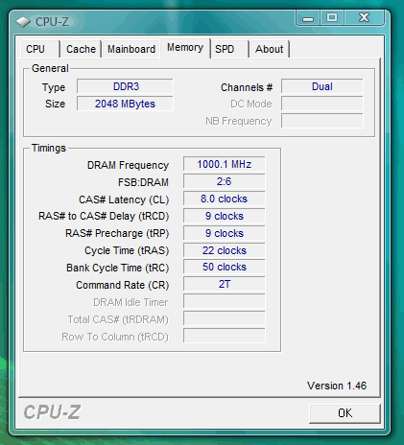The width and height of the screenshot is (404, 445).
Task: Click the Command Rate (CR) label
Action: (122, 285)
